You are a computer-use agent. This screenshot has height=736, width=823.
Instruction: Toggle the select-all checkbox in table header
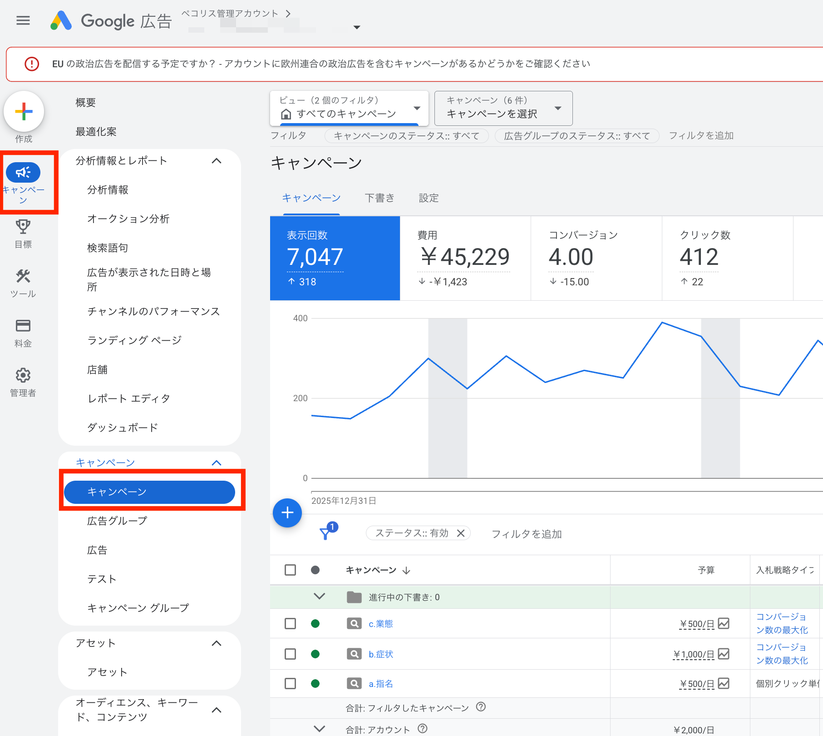[290, 570]
